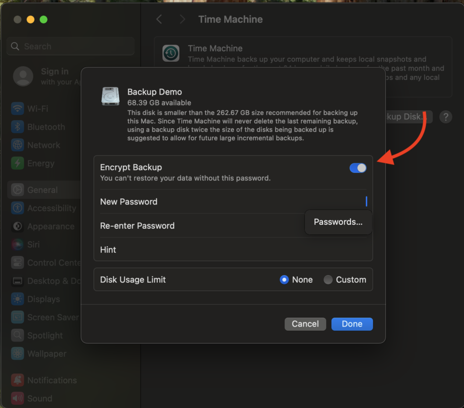Click the Notifications bell icon

pos(18,380)
